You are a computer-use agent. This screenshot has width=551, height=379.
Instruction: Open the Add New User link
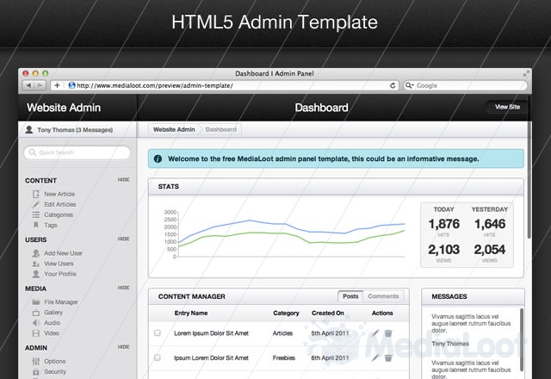(x=63, y=253)
